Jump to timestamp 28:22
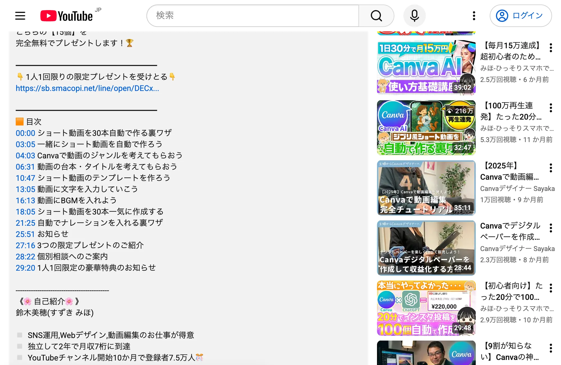 25,257
